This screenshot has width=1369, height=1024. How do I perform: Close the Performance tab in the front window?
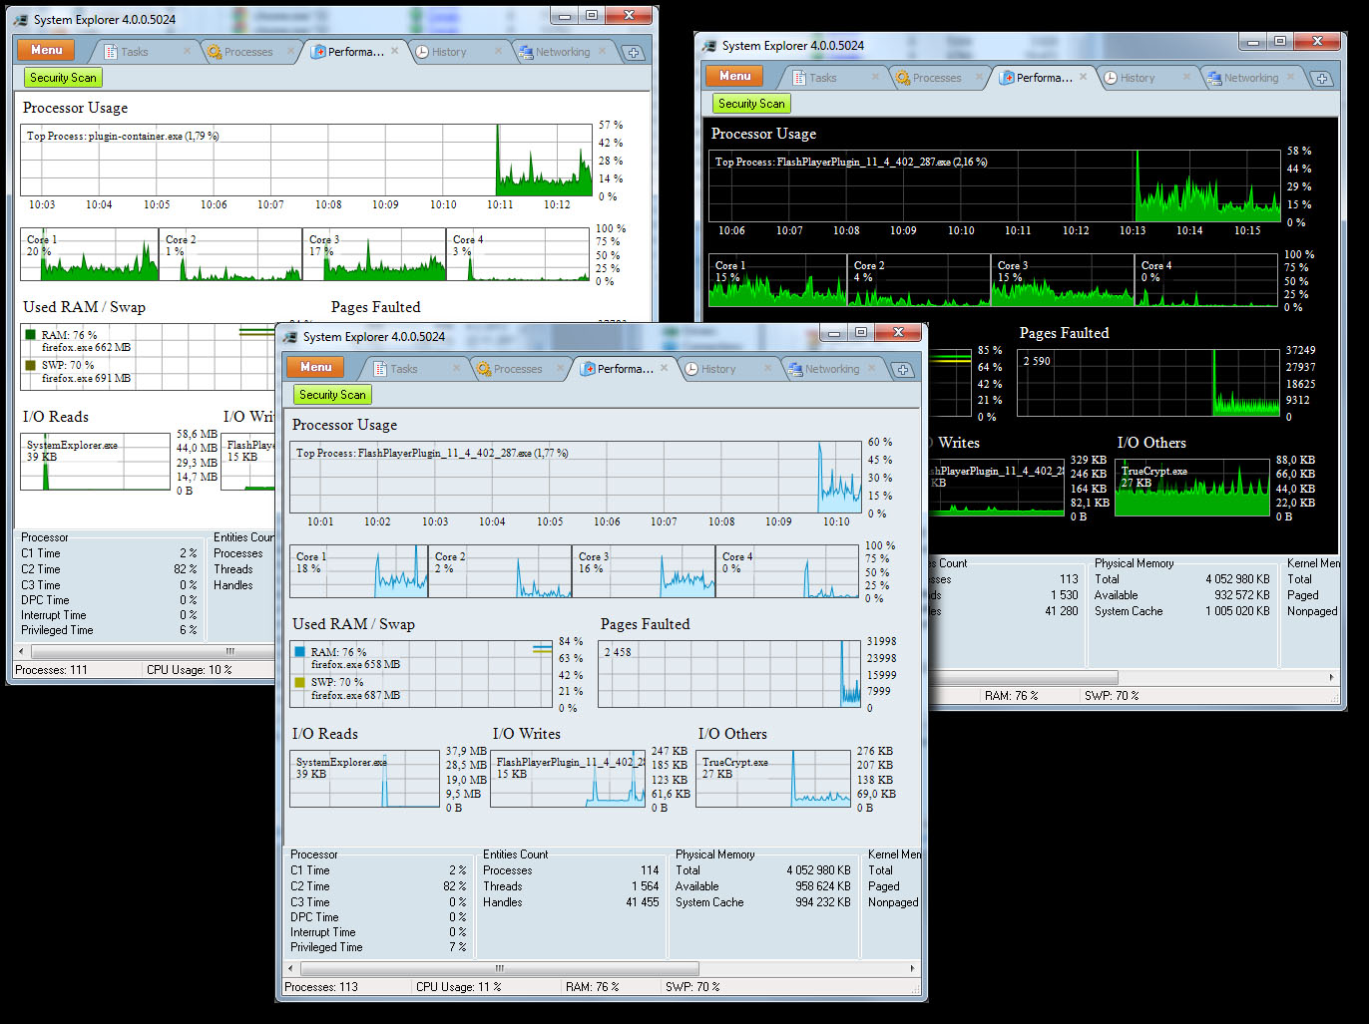665,368
